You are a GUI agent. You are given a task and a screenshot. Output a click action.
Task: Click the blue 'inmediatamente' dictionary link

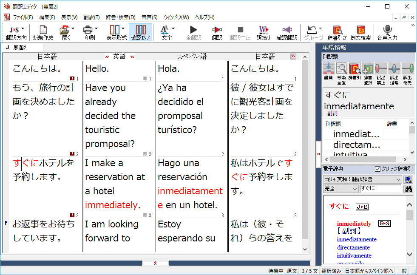357,239
